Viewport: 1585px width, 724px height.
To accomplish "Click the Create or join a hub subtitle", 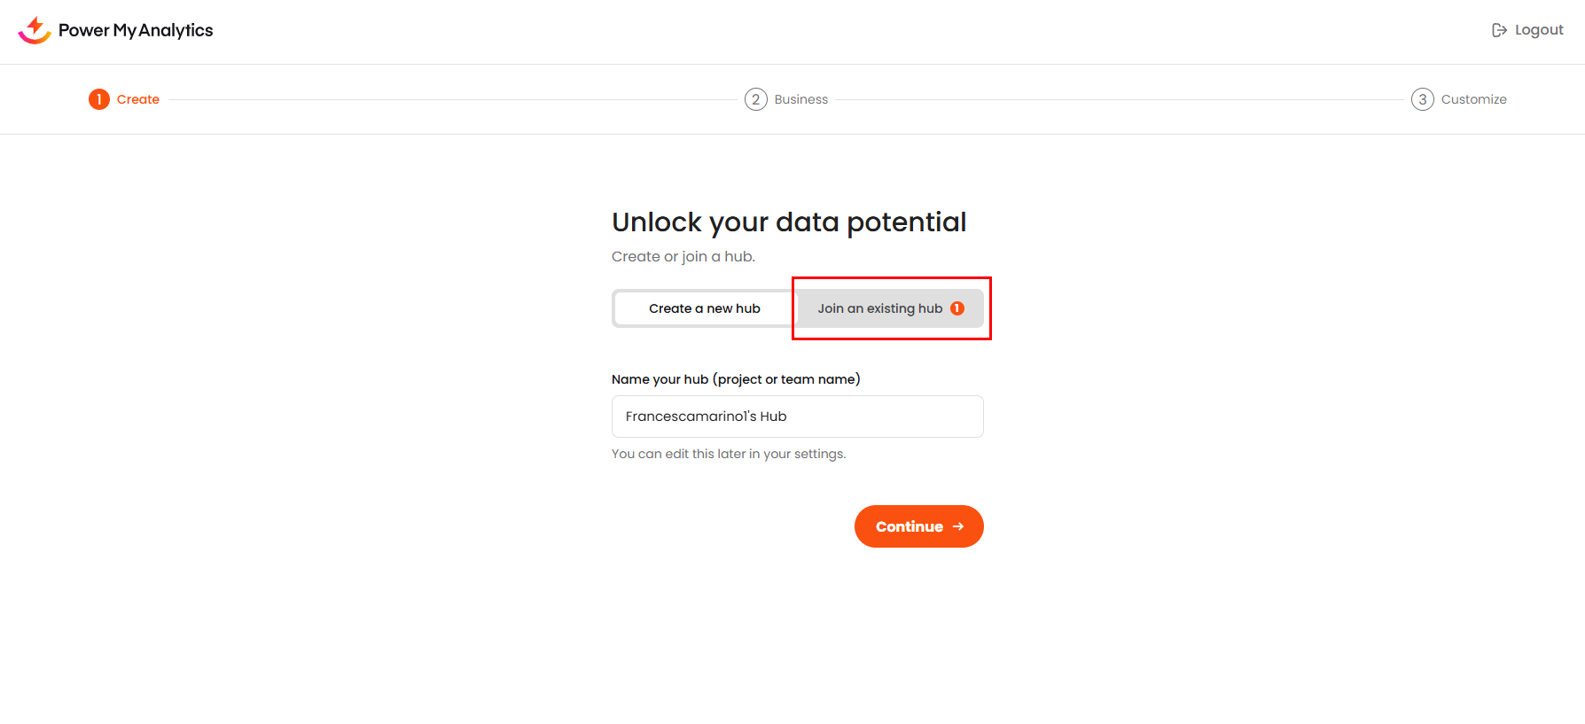I will tap(683, 256).
